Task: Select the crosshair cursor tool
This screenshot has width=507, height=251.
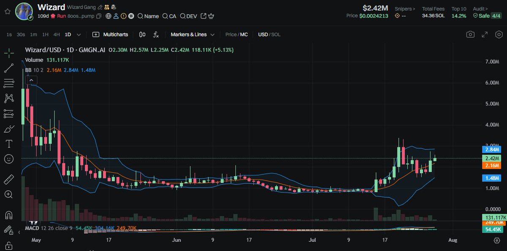Action: click(8, 53)
